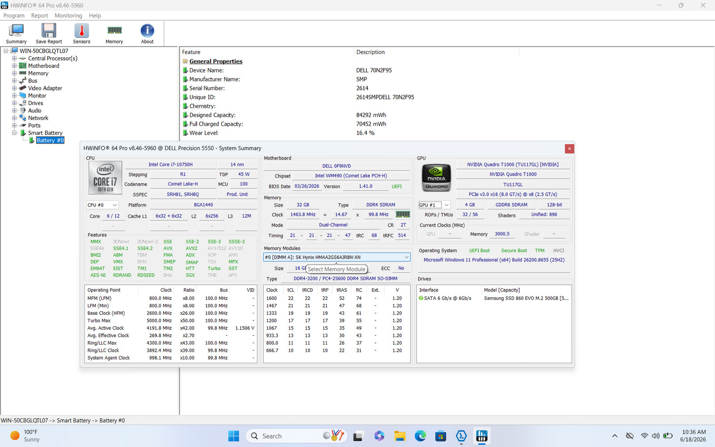Select the Motherboard tree item
715x447 pixels.
point(43,66)
